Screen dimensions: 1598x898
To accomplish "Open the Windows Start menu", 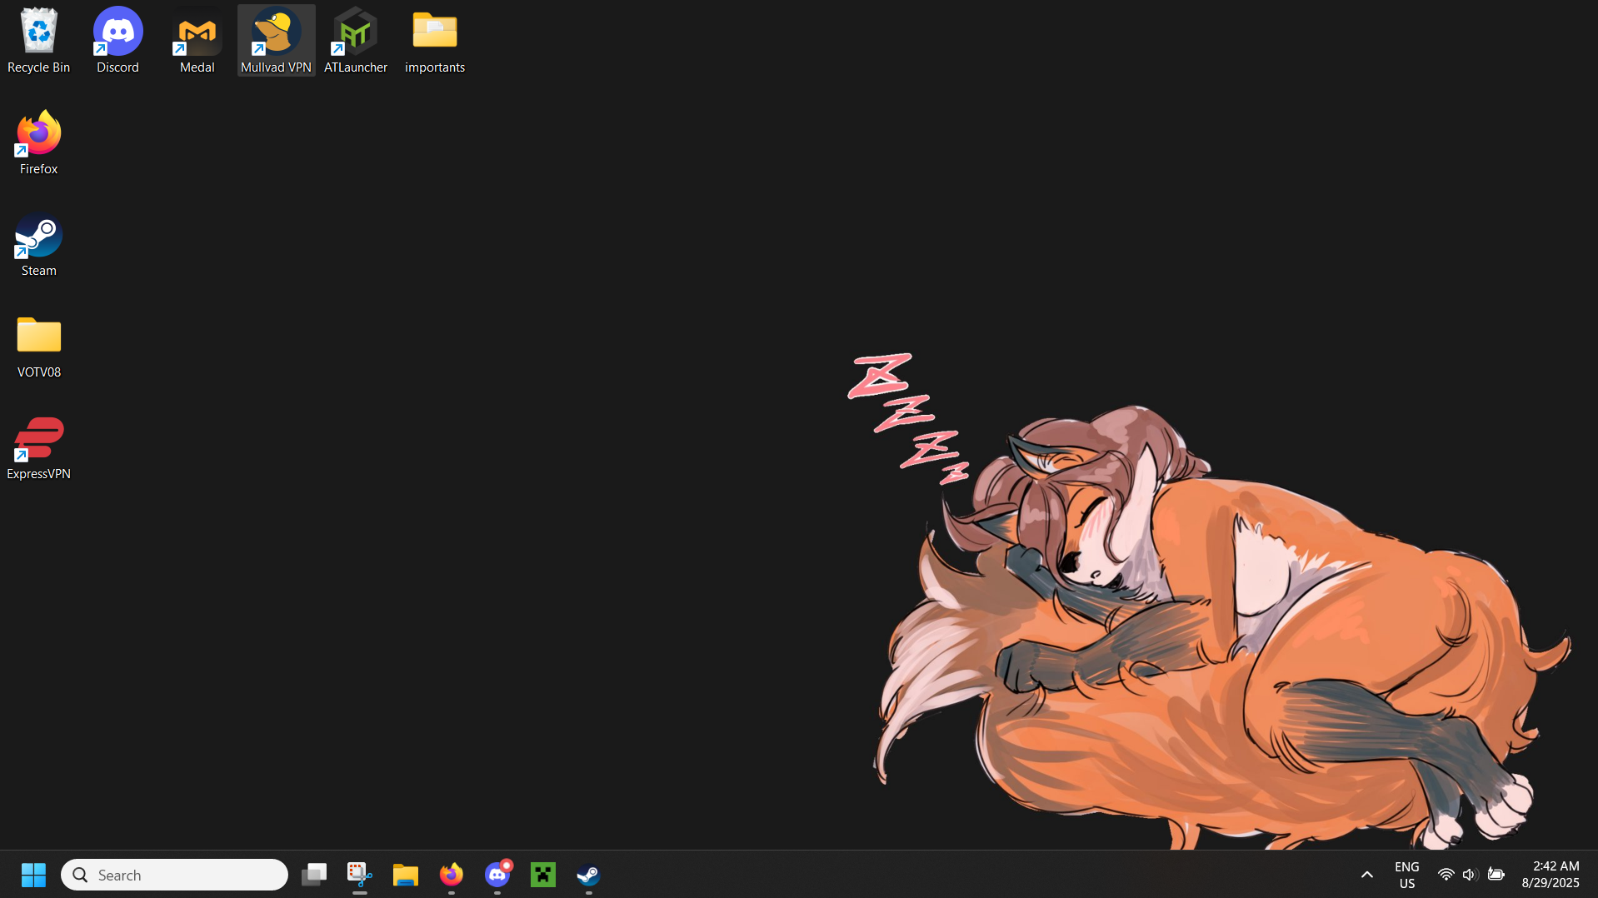I will point(33,875).
